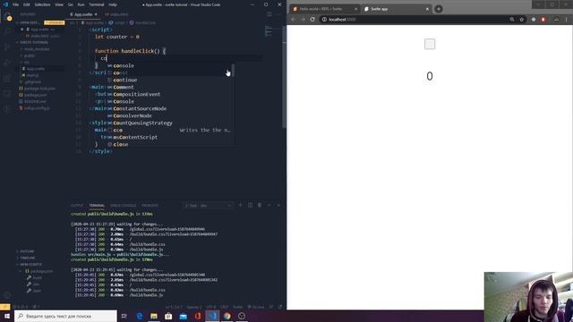Collapse the SVELTE-TUTORIAL folder section

33,42
